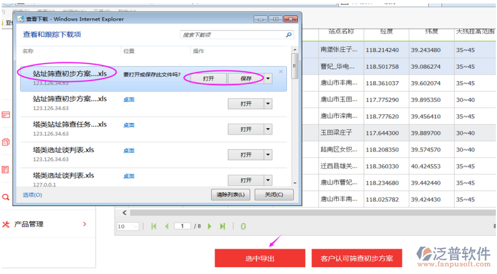Open the first 站址筛查初步方案 download via 打开
The width and height of the screenshot is (497, 274).
(x=208, y=78)
